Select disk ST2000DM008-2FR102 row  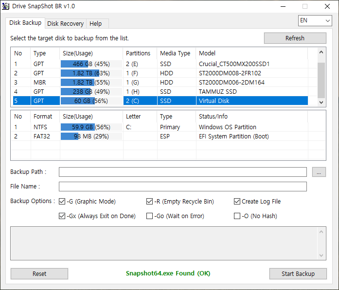pos(161,73)
